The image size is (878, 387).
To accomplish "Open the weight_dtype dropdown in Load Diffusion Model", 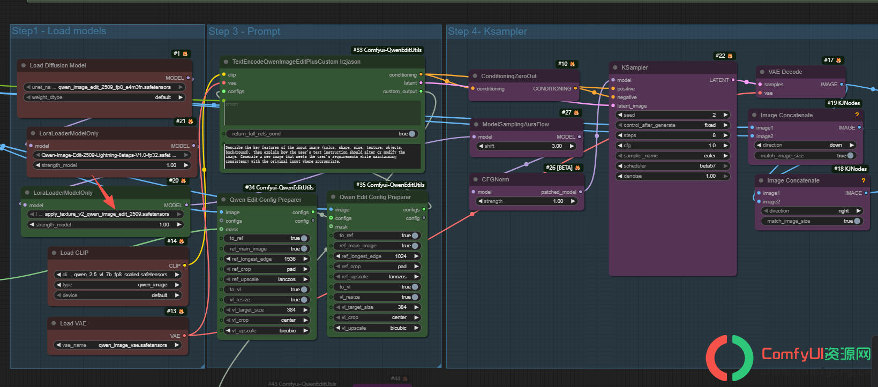I will point(104,97).
